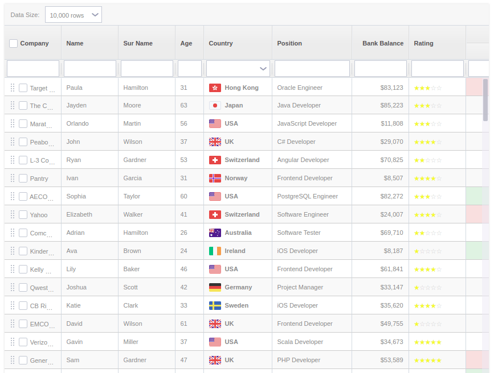Click the Switzerland flag in Elizabeth Walker's row
Image resolution: width=494 pixels, height=373 pixels.
coord(215,214)
